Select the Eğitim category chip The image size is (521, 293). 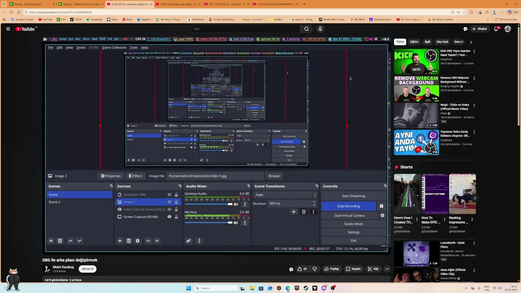coord(414,42)
